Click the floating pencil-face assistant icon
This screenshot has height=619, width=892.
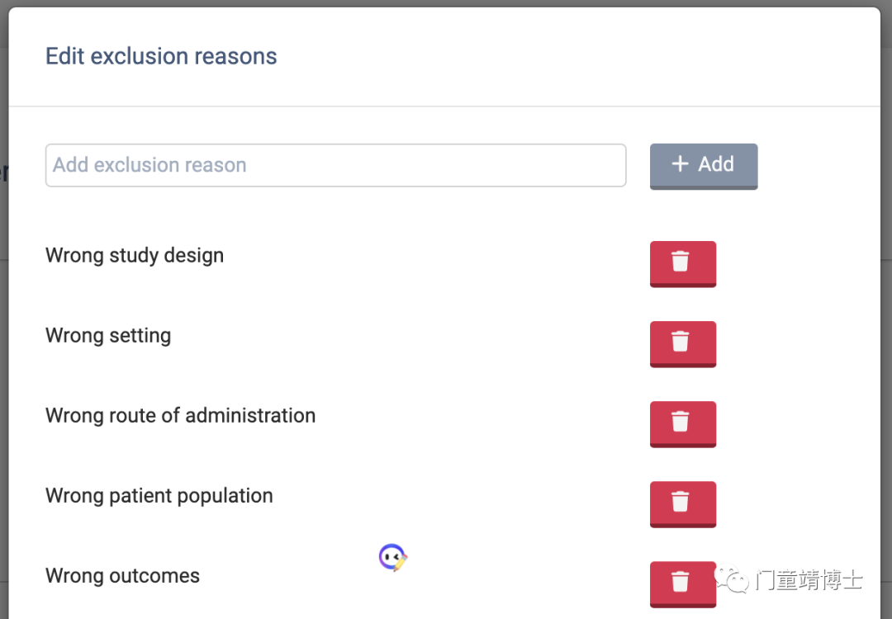point(393,559)
